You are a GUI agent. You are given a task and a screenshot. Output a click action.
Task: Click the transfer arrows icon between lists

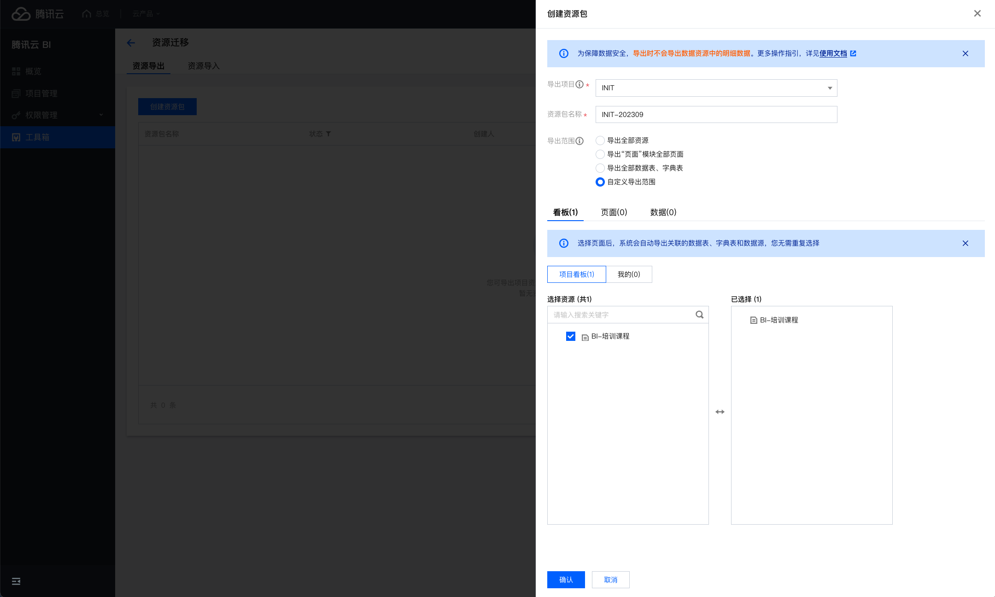pyautogui.click(x=720, y=412)
